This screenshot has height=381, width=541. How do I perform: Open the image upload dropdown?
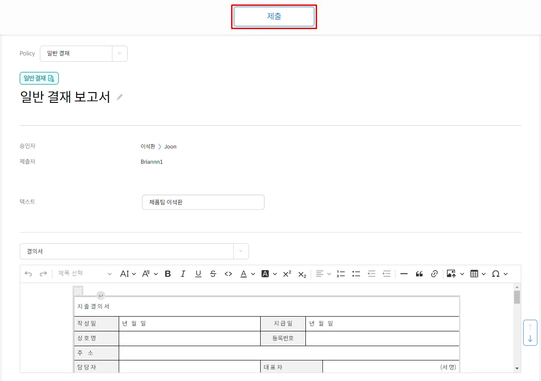coord(455,274)
